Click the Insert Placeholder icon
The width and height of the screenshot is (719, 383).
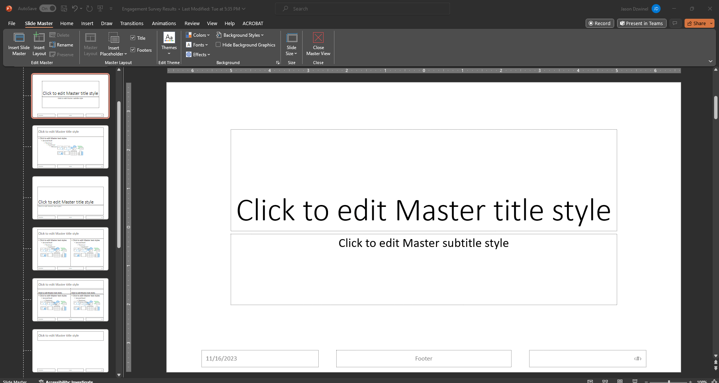coord(113,44)
